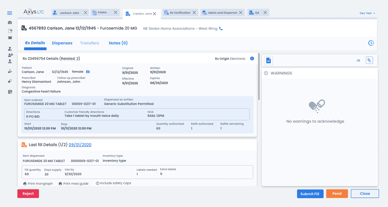This screenshot has height=207, width=388.
Task: Click the attachment paperclip icon
Action: click(x=369, y=60)
